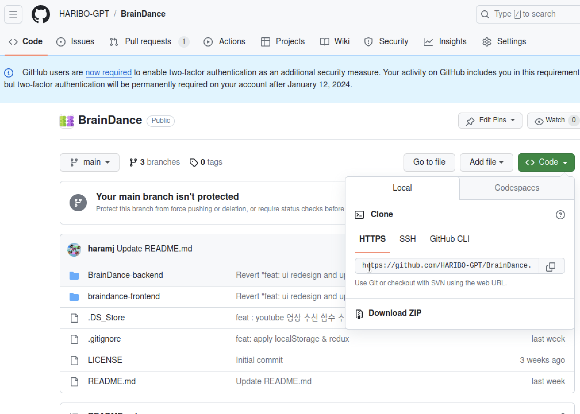Click the eye icon on the Watch button
Viewport: 580px width, 414px height.
click(x=539, y=121)
